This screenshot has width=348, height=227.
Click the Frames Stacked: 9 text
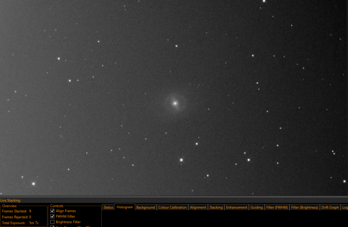click(x=17, y=211)
